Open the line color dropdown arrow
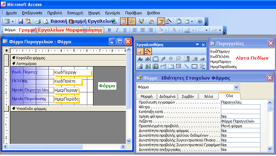Image resolution: width=276 pixels, height=156 pixels. (193, 30)
